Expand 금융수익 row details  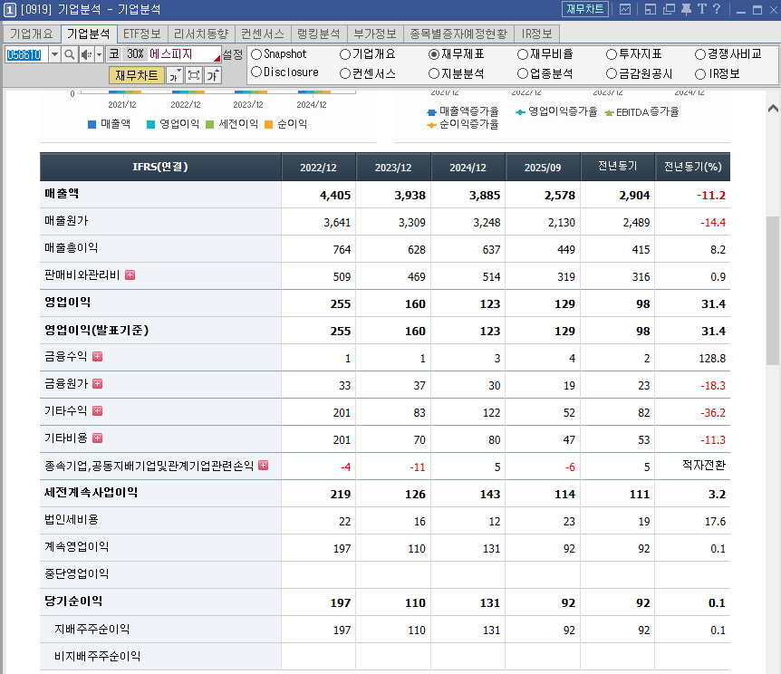(x=98, y=356)
